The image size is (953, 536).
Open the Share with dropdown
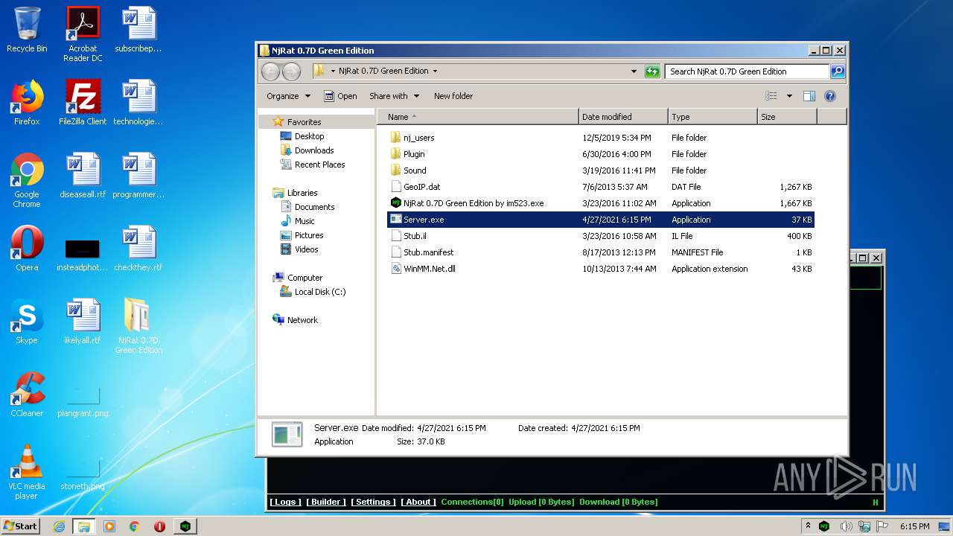[x=395, y=96]
